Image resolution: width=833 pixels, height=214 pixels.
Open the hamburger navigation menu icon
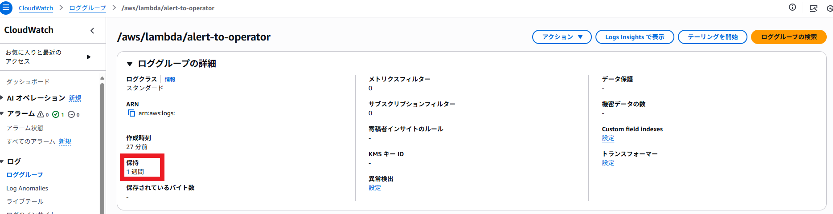click(x=6, y=8)
